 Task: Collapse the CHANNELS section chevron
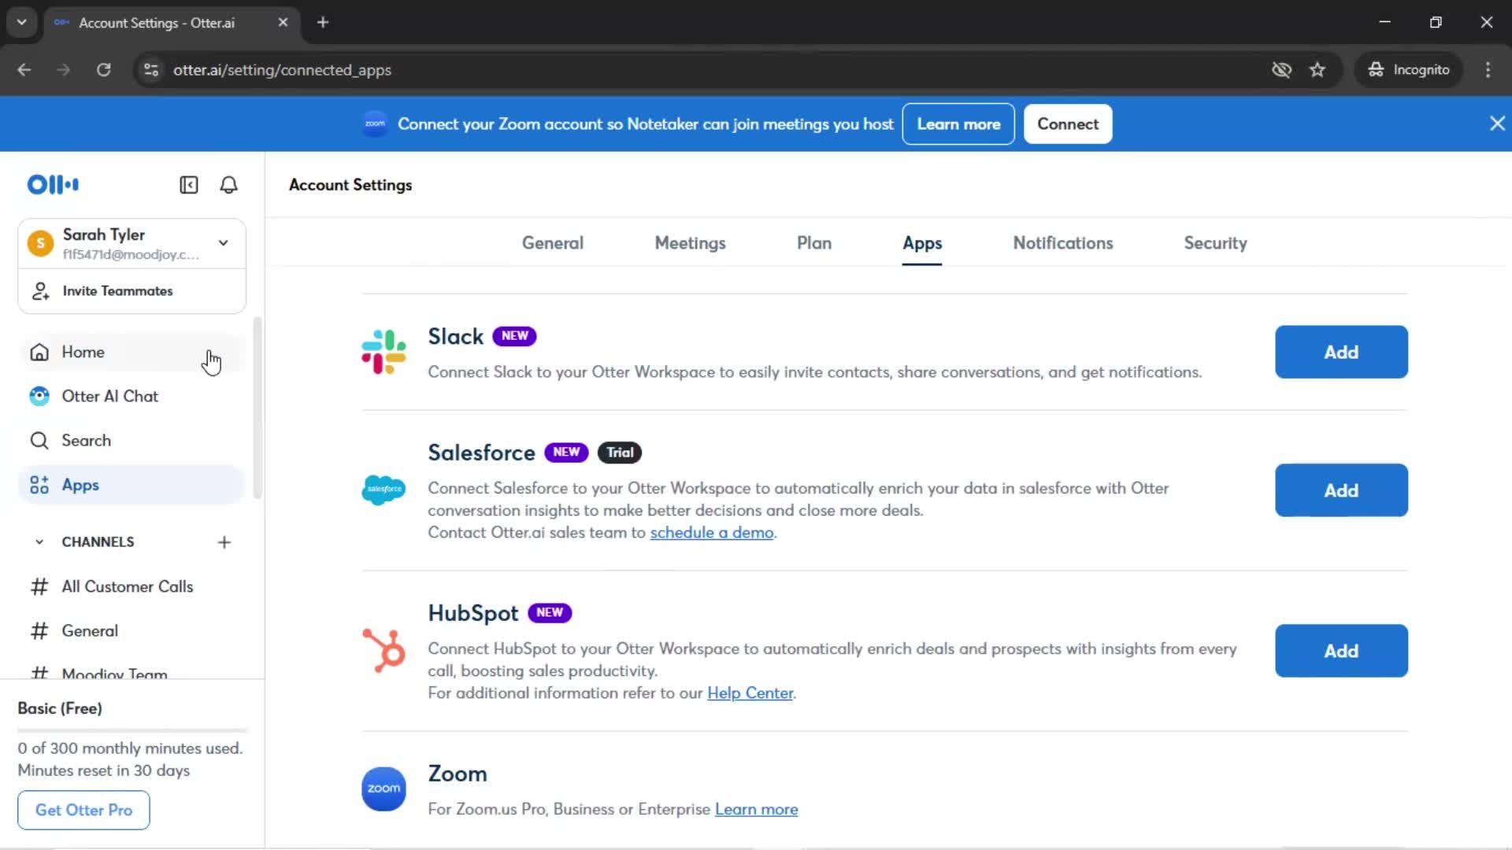pyautogui.click(x=39, y=541)
